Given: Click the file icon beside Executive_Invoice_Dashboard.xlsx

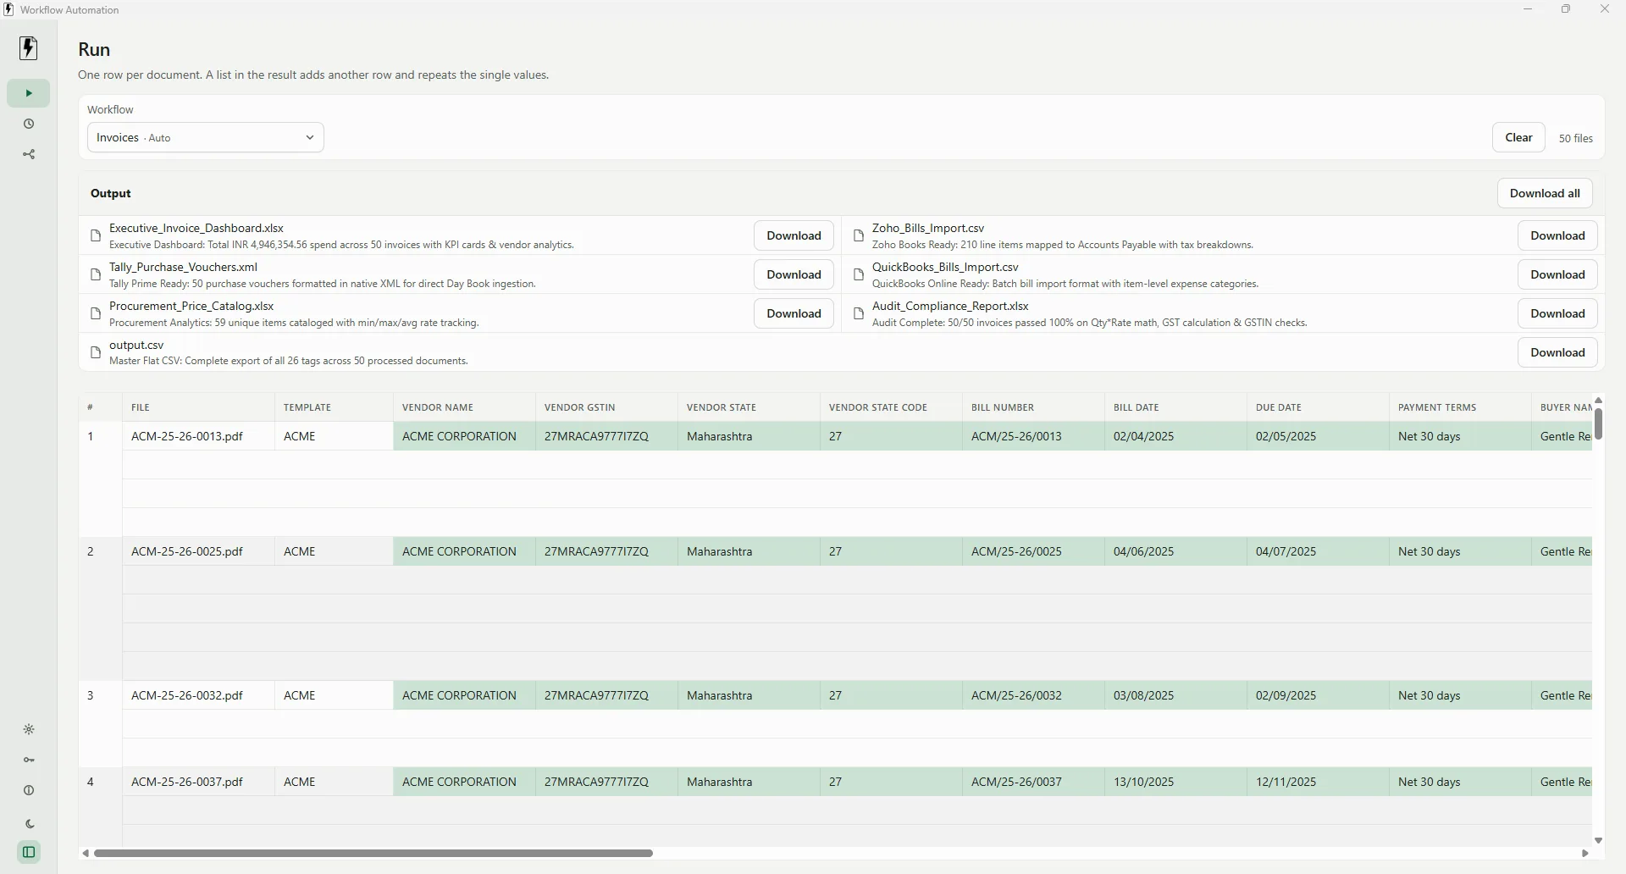Looking at the screenshot, I should [x=96, y=235].
